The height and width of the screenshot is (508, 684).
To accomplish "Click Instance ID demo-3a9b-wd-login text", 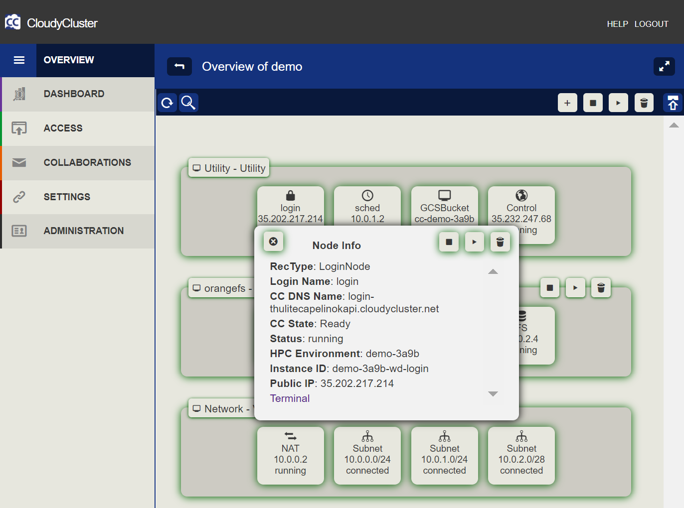I will pos(380,369).
